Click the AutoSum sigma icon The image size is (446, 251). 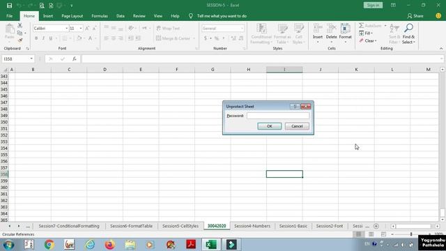click(361, 26)
